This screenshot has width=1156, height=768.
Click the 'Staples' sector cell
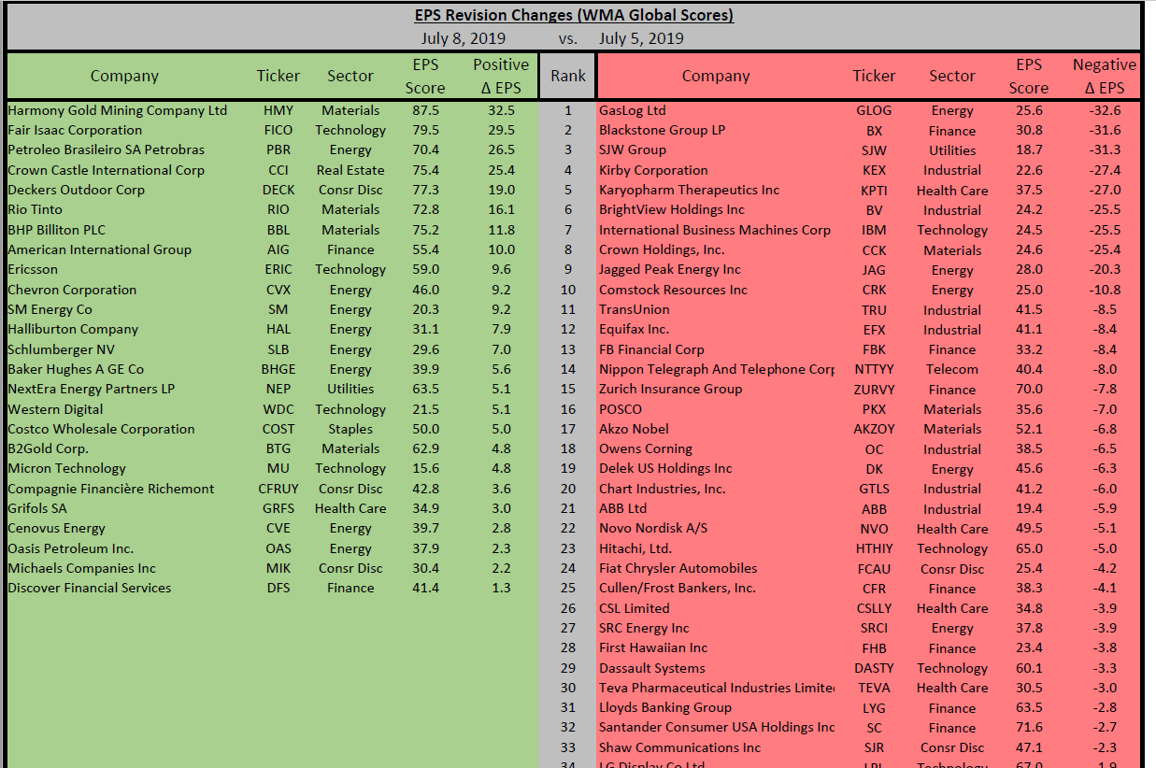350,429
